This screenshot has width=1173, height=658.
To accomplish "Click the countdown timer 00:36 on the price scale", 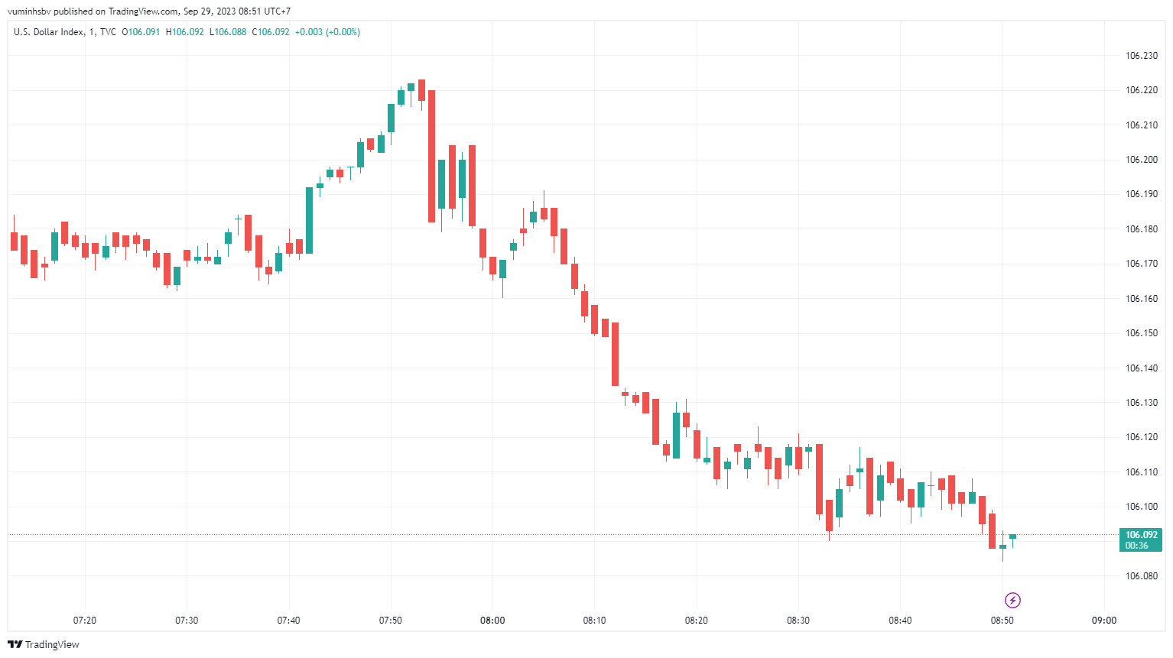I will click(x=1137, y=546).
